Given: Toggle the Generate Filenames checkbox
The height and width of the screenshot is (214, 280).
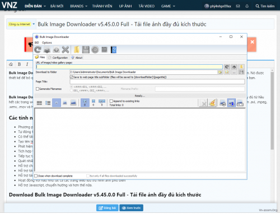Looking at the screenshot, I should point(38,89).
